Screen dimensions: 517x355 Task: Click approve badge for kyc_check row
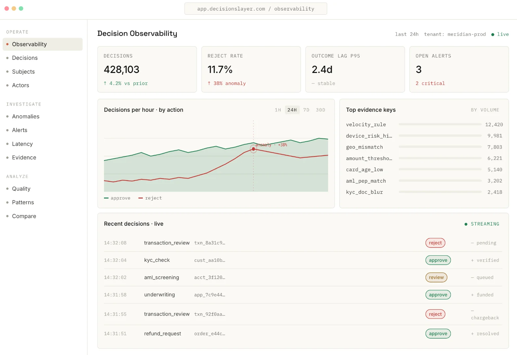pyautogui.click(x=438, y=260)
